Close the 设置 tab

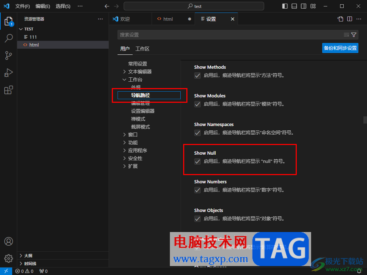(x=232, y=19)
